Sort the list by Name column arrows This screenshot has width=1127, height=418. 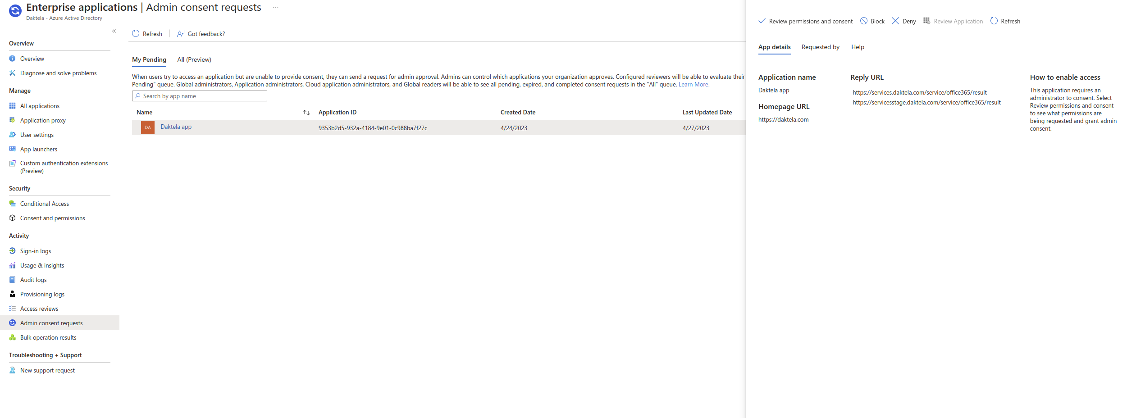point(306,113)
